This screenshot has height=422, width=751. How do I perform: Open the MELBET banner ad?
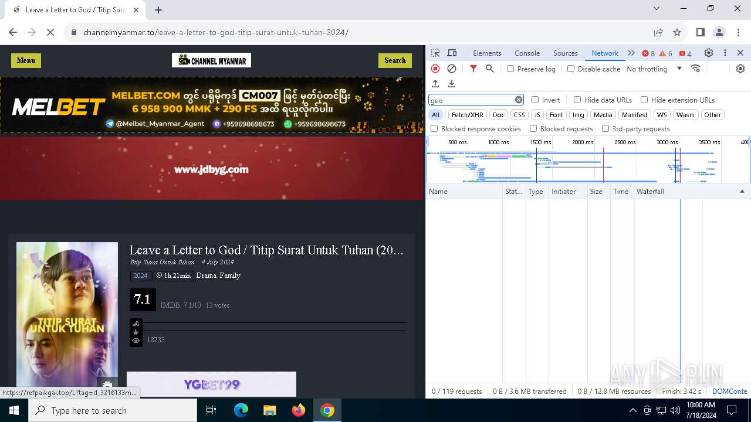[x=212, y=105]
